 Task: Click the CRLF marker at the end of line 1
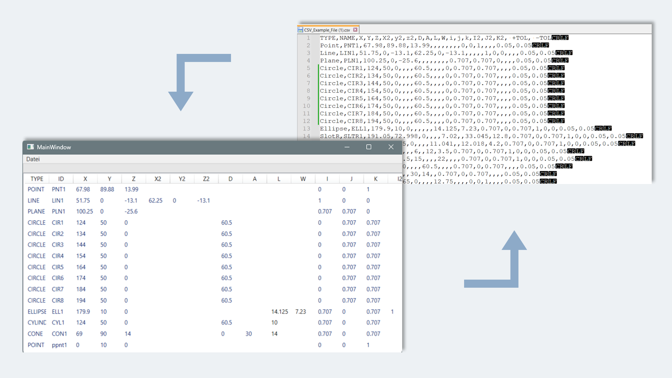[560, 37]
